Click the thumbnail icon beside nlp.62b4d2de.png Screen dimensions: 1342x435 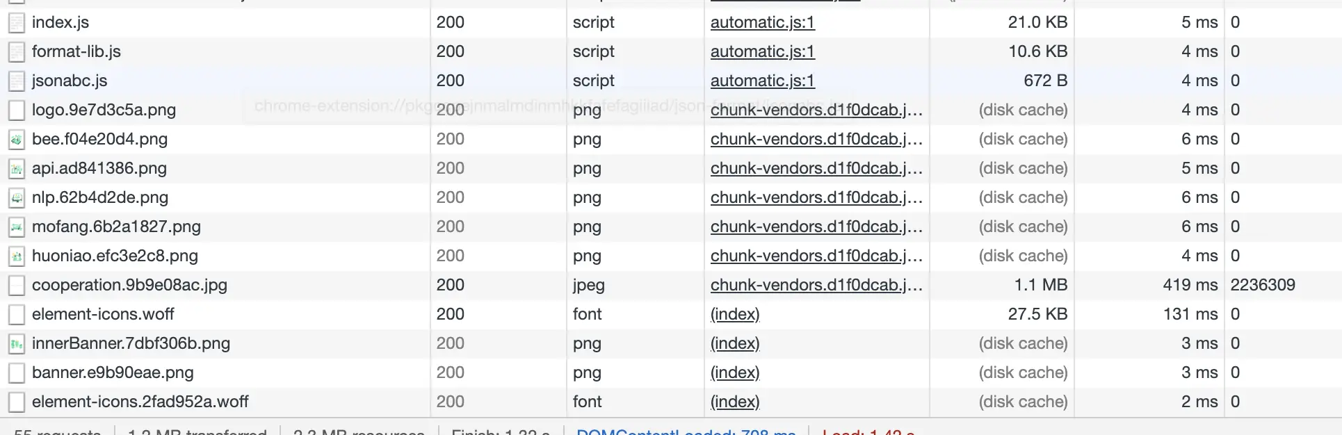point(17,198)
